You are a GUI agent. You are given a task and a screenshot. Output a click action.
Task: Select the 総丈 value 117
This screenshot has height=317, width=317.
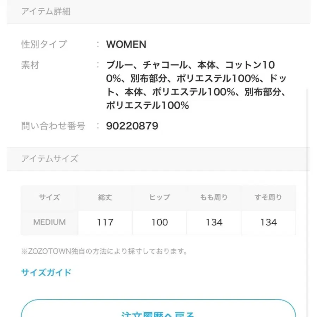104,222
